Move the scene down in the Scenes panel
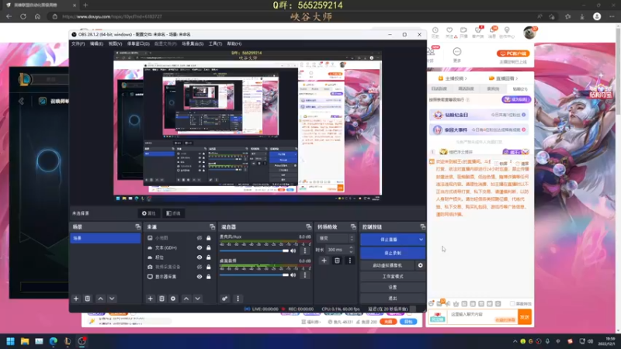Image resolution: width=621 pixels, height=349 pixels. (112, 299)
